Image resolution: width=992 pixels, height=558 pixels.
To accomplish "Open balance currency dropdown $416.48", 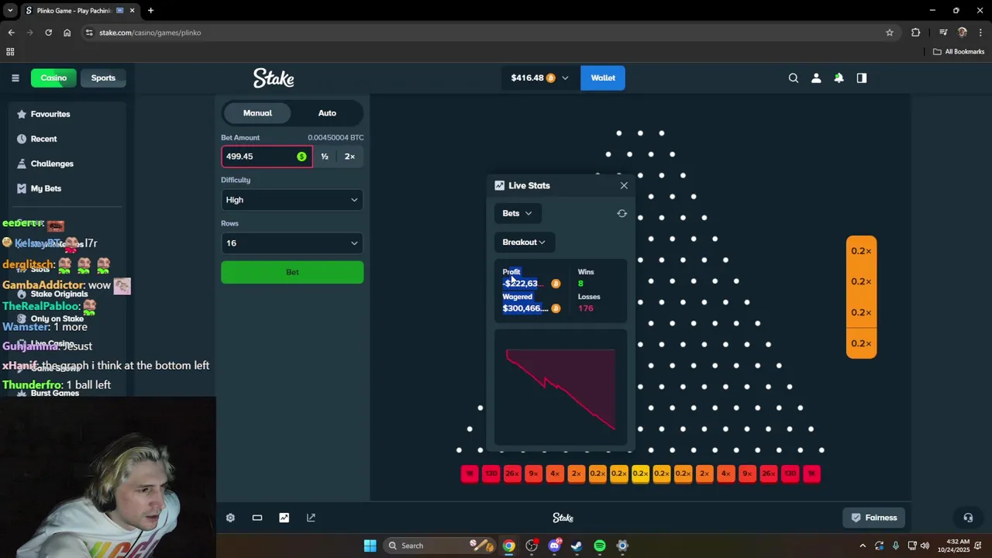I will tap(539, 77).
